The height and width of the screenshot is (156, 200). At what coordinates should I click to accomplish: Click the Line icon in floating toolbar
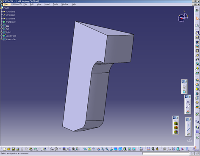(189, 129)
